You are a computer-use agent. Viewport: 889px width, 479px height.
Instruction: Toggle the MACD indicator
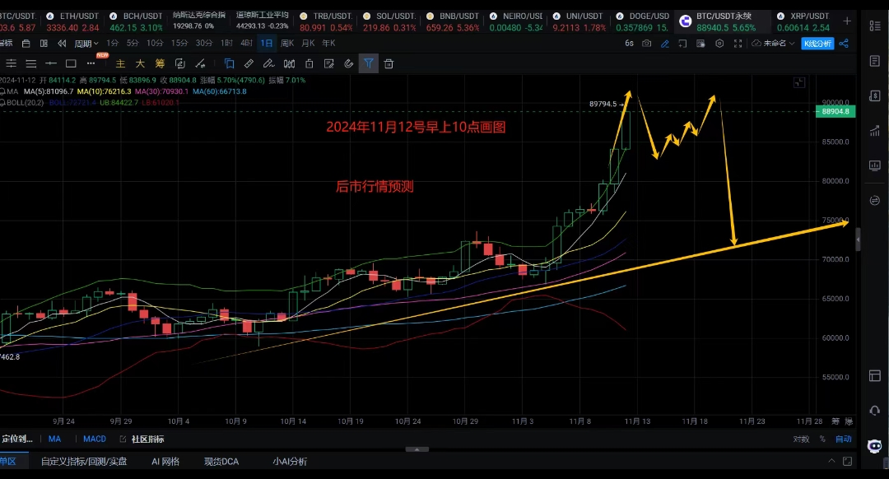(94, 439)
